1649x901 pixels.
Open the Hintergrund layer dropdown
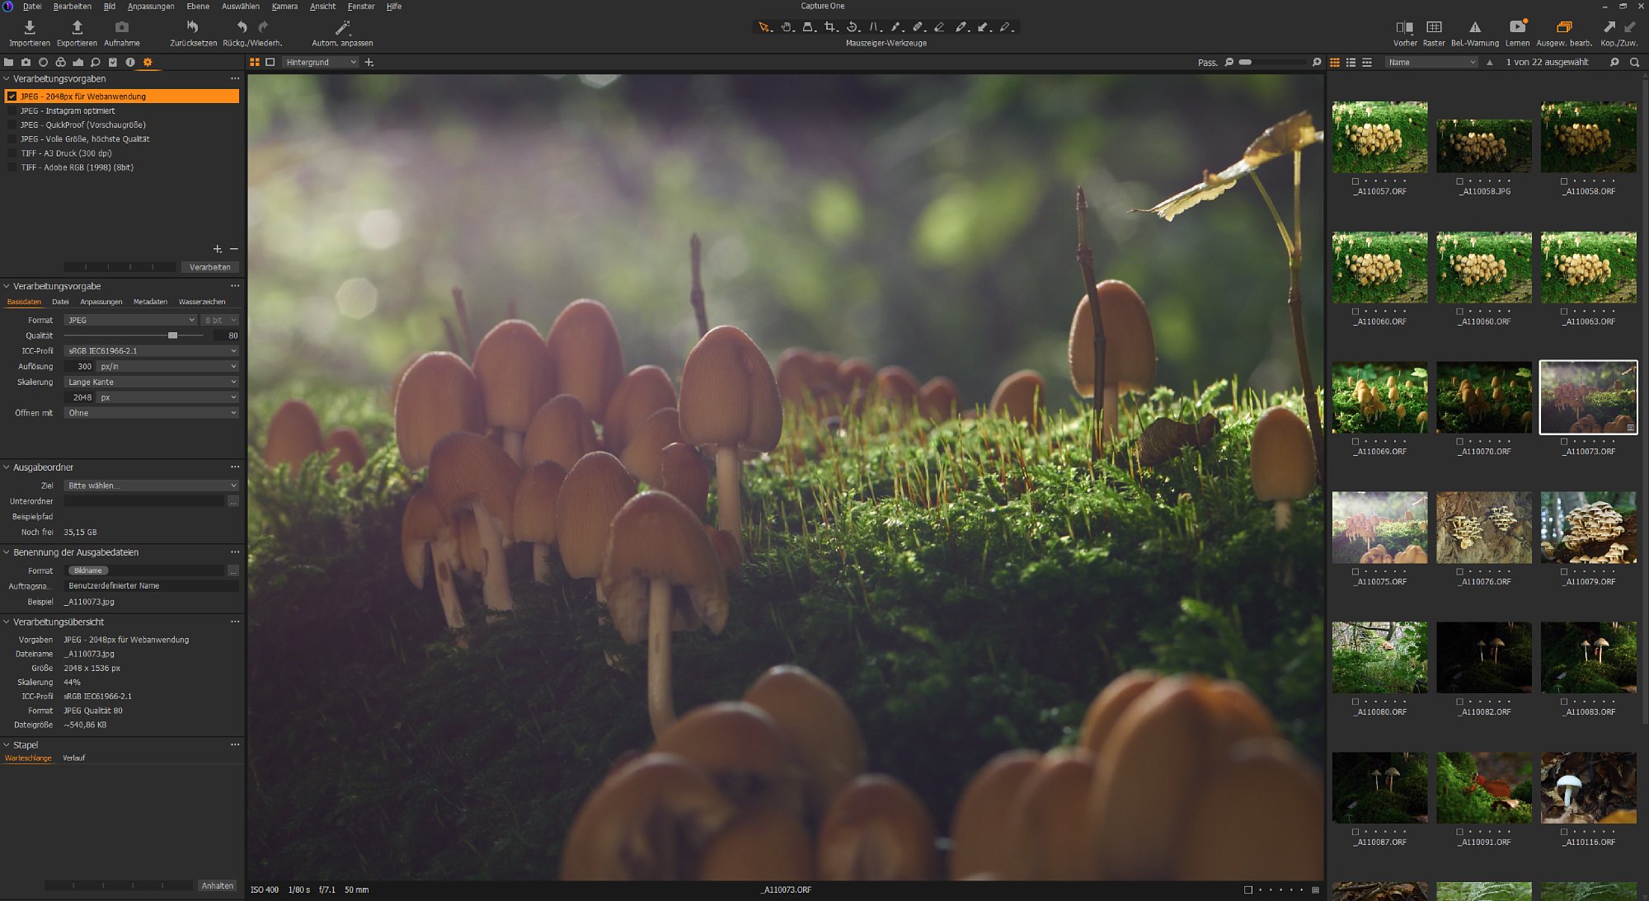[320, 62]
